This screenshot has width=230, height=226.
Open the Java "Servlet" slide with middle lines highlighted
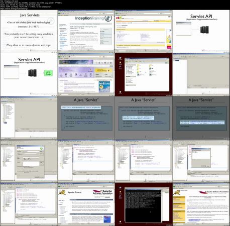pos(144,118)
